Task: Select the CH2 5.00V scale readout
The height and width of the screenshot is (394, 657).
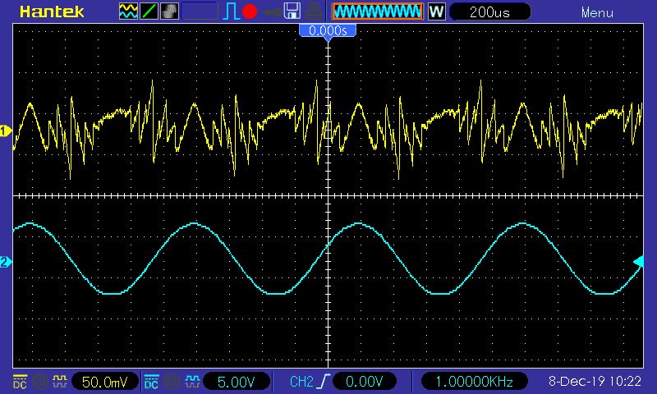Action: (237, 382)
